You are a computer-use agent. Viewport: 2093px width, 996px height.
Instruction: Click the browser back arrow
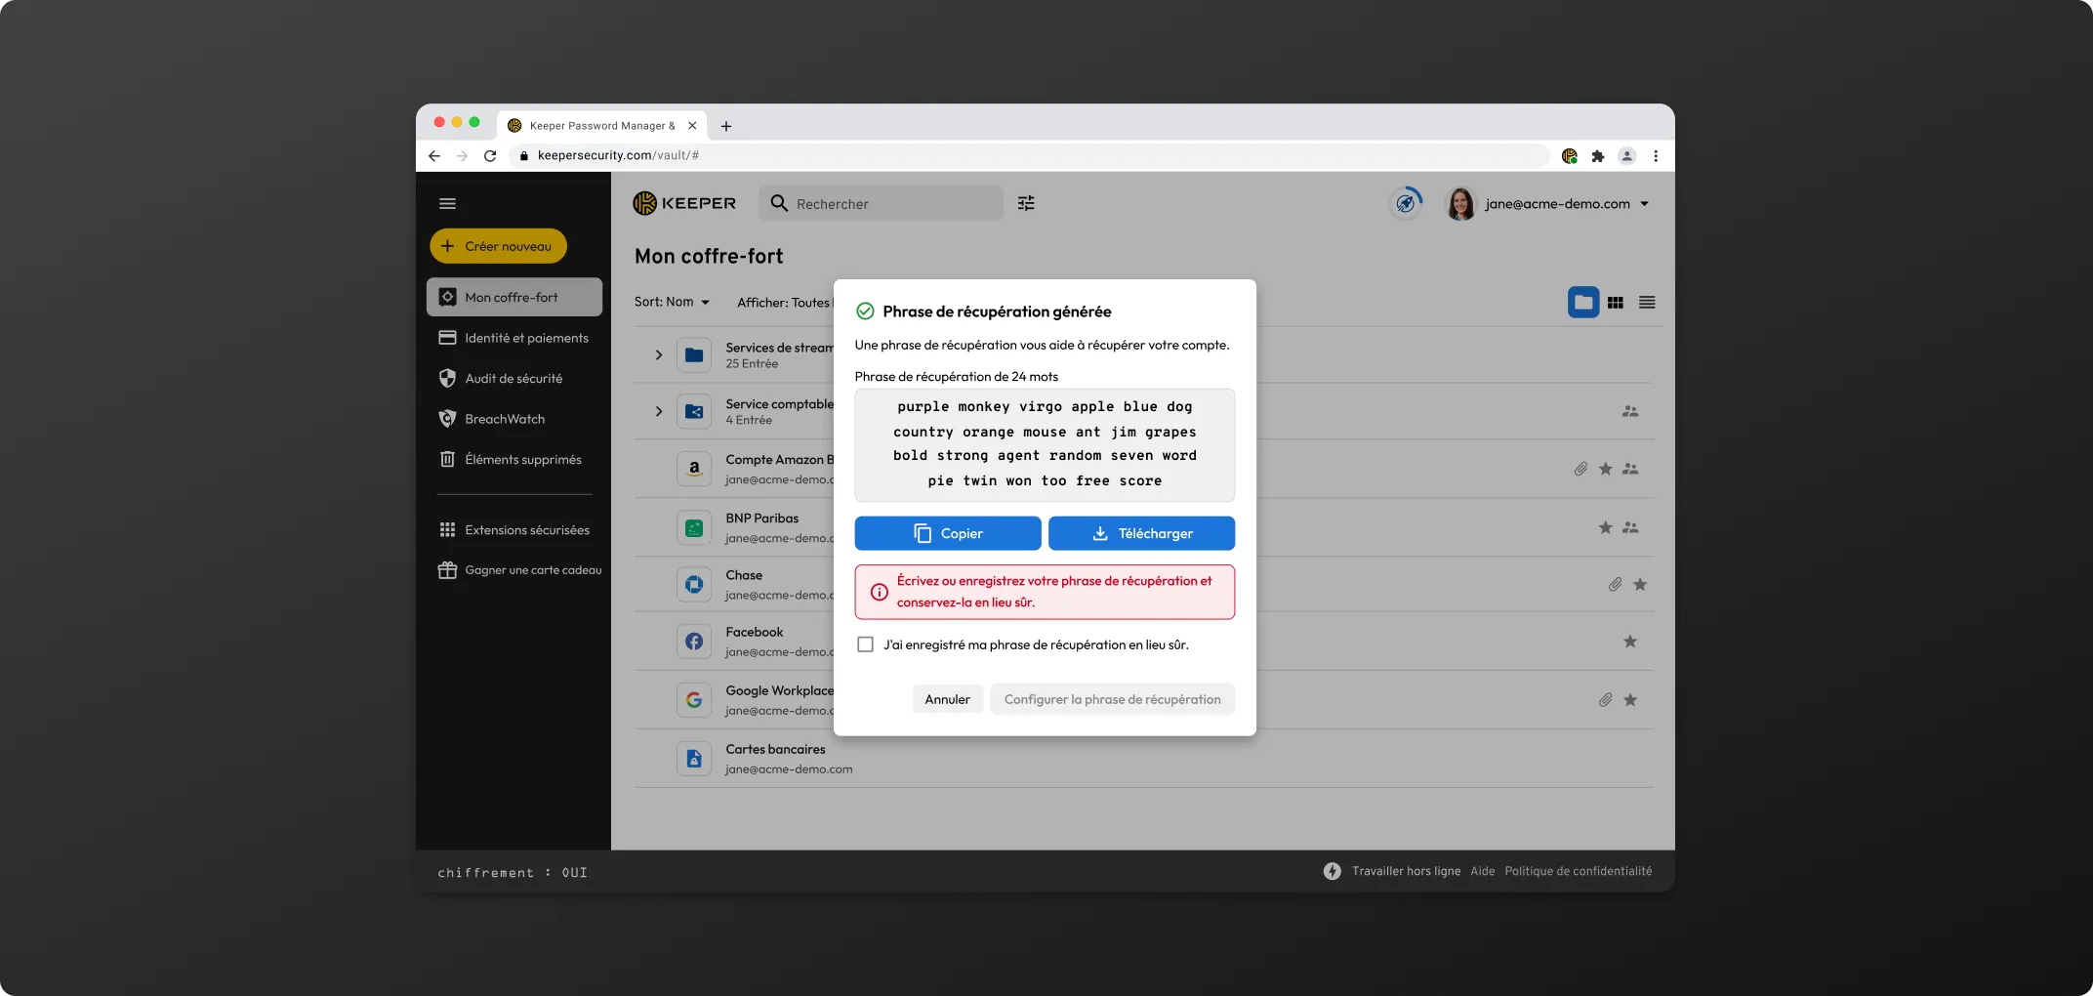coord(434,155)
